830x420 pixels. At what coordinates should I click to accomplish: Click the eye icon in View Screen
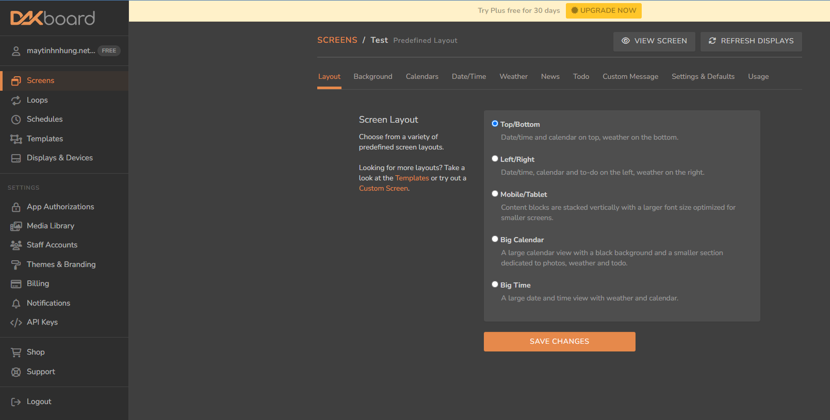(x=626, y=41)
